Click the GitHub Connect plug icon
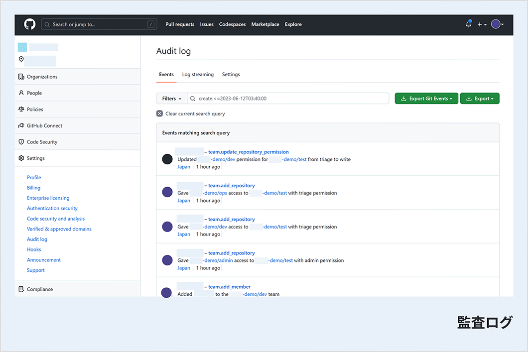 (21, 126)
